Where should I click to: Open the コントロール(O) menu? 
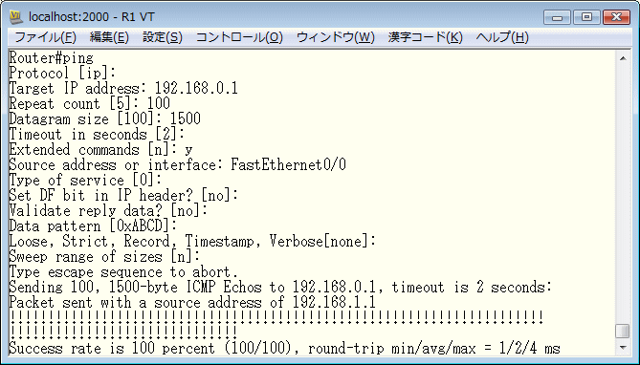[x=239, y=37]
